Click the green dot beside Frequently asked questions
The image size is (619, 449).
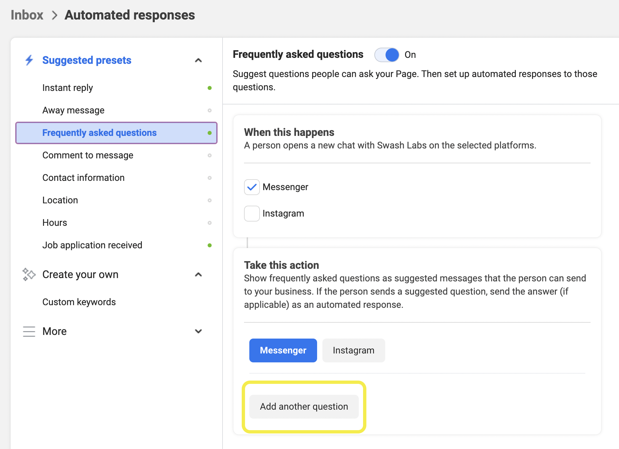(x=210, y=133)
